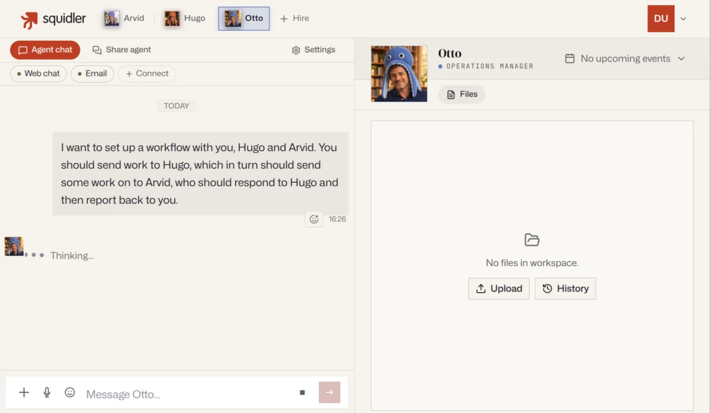Select the Email channel
Viewport: 711px width, 413px height.
click(x=92, y=74)
